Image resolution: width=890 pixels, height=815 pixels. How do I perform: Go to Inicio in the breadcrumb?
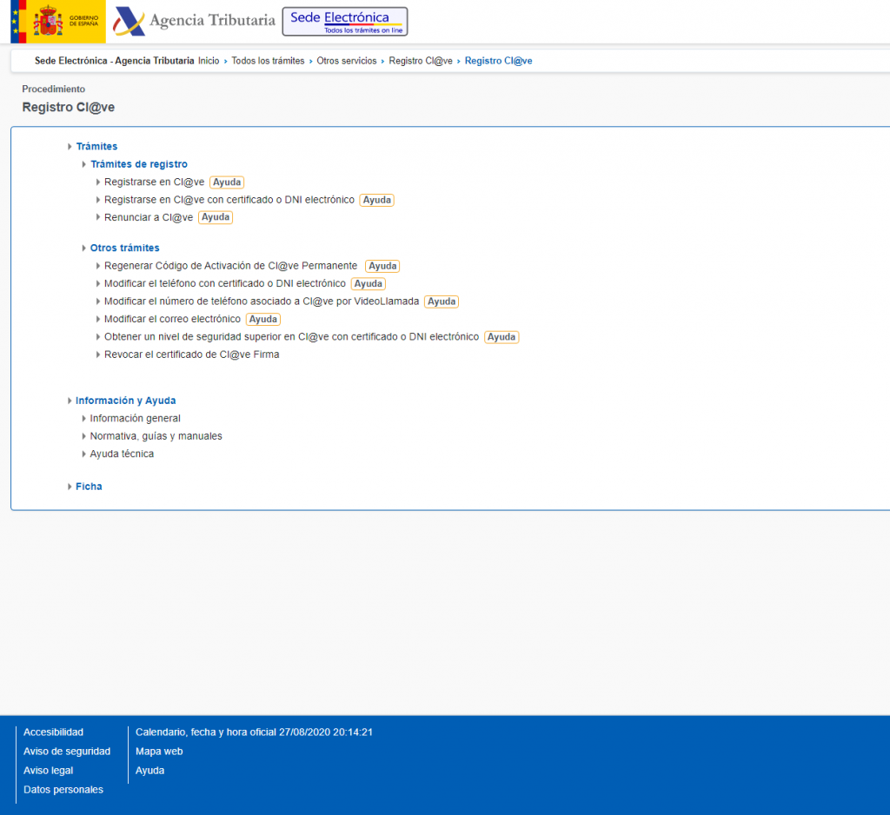tap(209, 61)
